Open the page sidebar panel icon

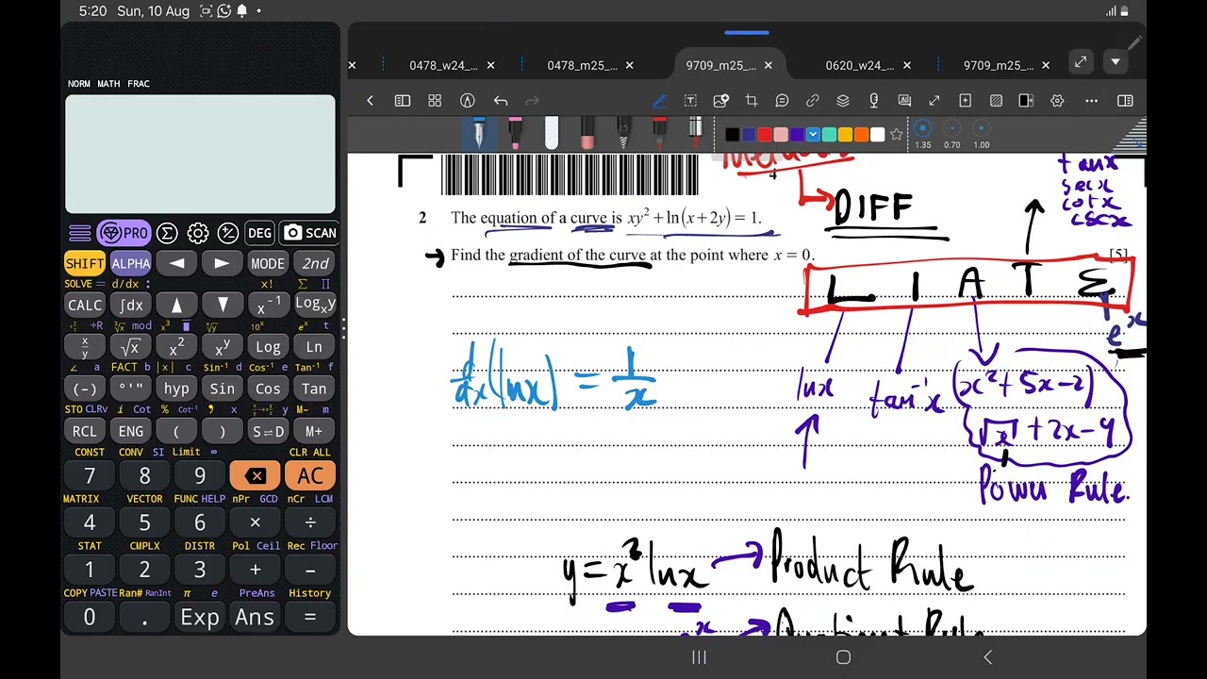point(403,101)
